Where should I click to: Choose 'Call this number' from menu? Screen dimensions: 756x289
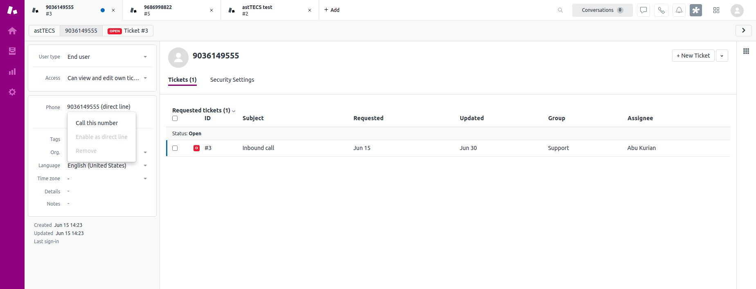point(97,123)
